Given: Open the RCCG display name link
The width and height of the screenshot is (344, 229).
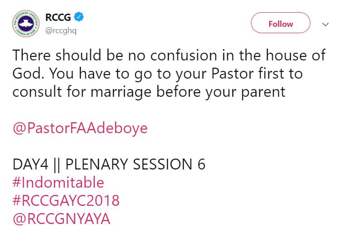Looking at the screenshot, I should coord(57,18).
